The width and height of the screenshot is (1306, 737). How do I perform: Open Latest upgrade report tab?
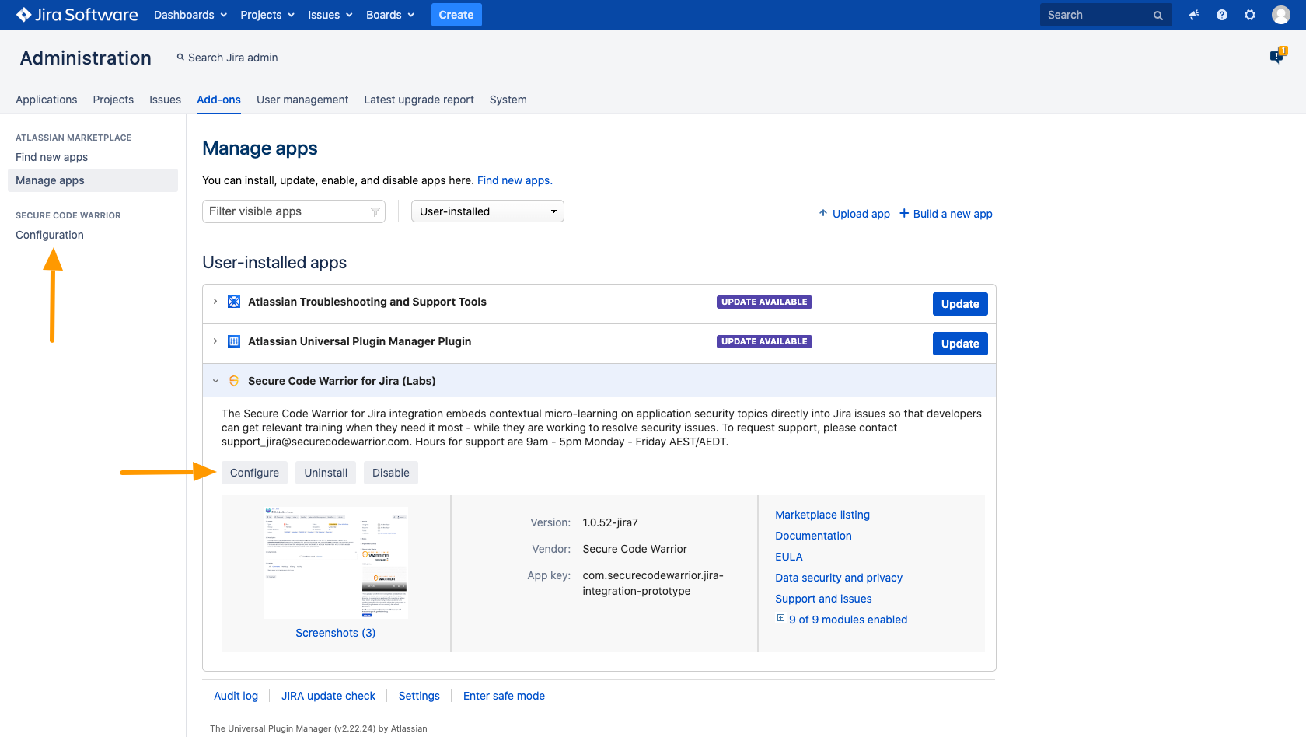tap(419, 100)
